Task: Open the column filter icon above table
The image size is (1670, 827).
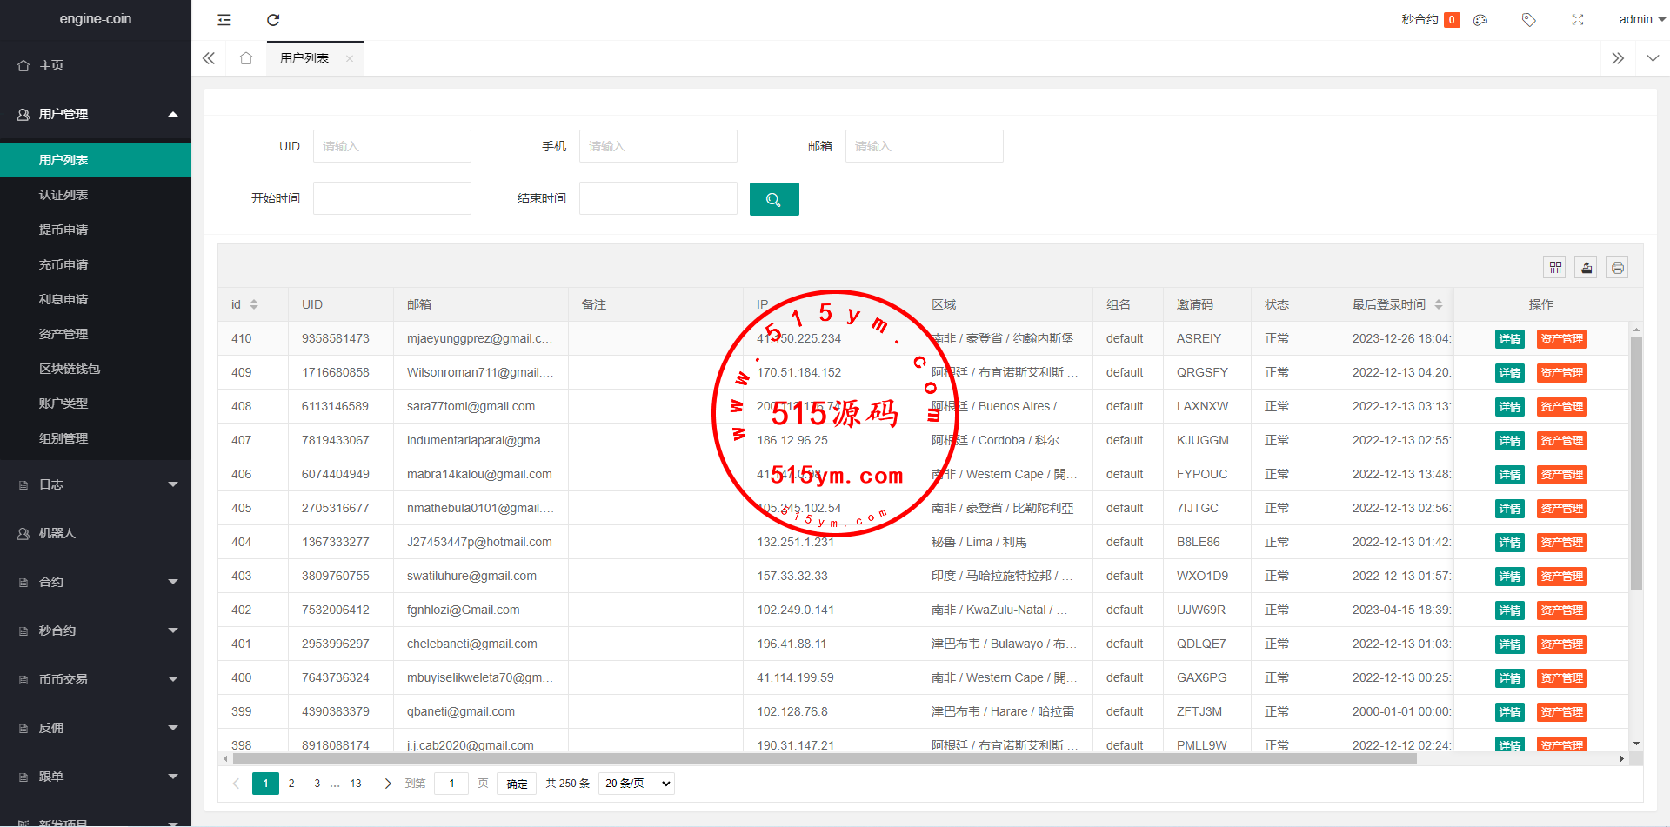Action: (x=1555, y=268)
